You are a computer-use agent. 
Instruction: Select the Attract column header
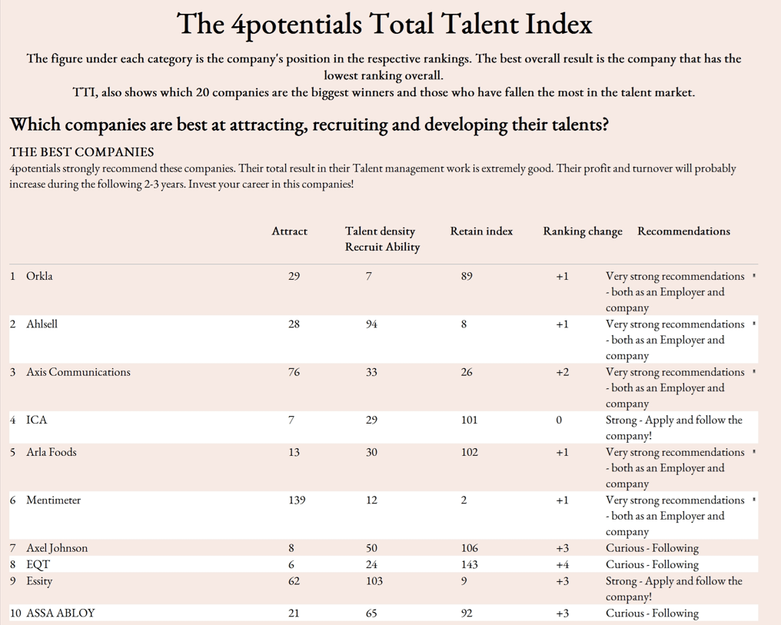(x=289, y=231)
